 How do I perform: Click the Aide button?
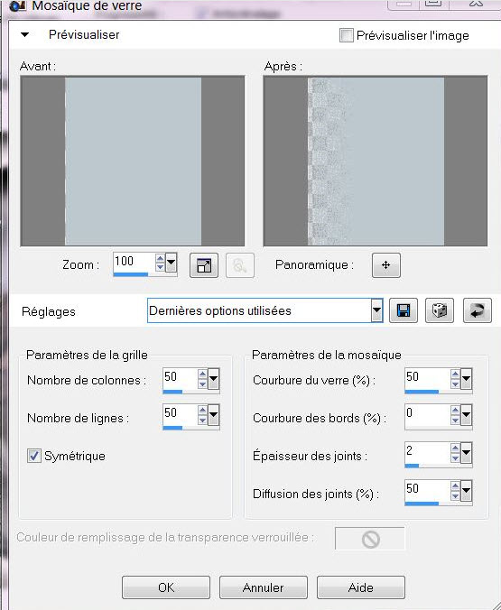[x=361, y=587]
